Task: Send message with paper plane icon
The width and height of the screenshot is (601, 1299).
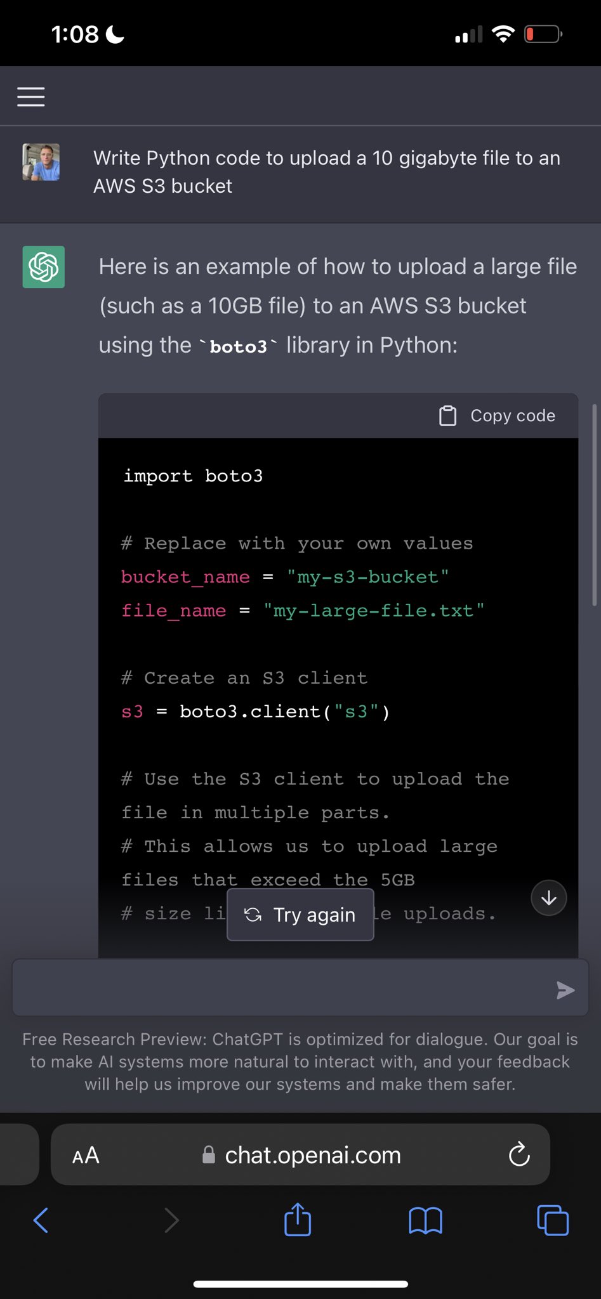Action: click(565, 990)
